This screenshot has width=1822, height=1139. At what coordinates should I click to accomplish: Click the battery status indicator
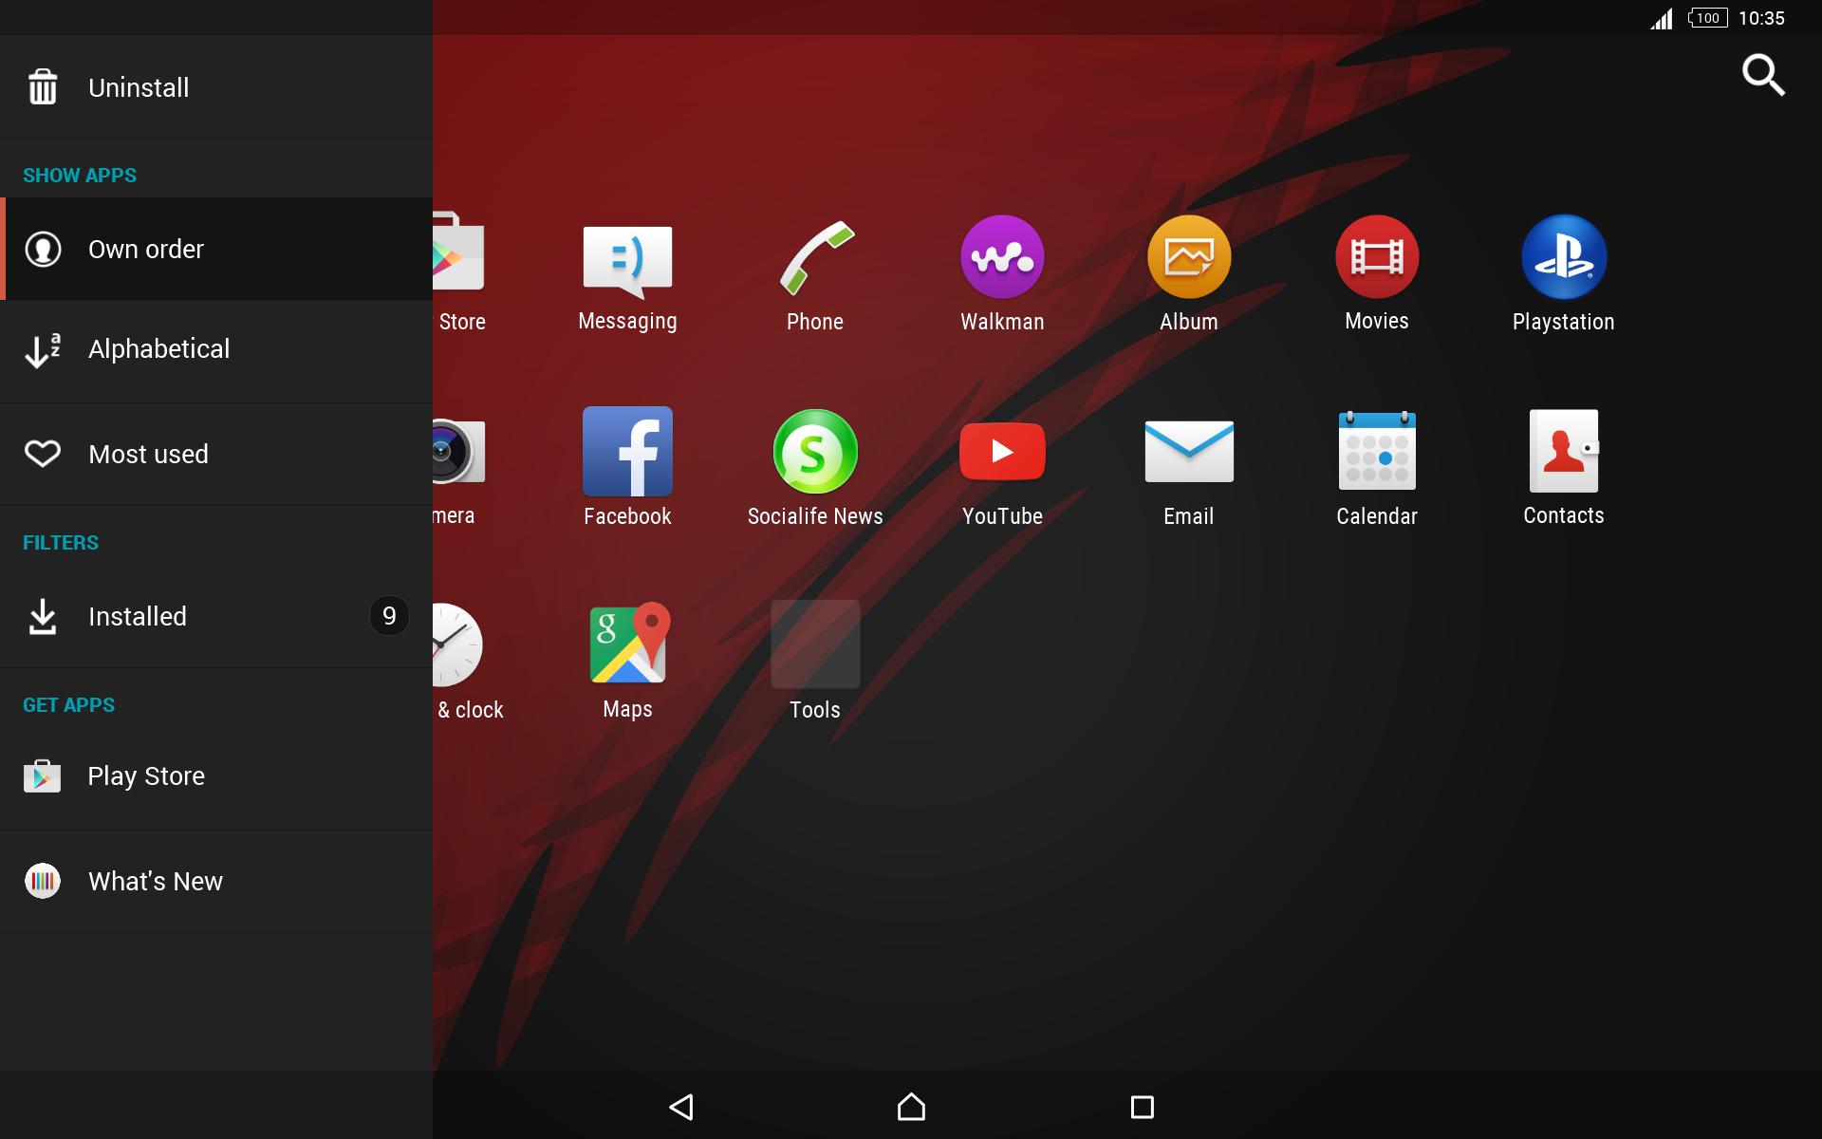[1707, 18]
